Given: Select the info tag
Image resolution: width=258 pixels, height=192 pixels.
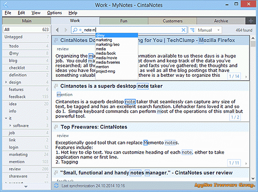Looking at the screenshot, I should pyautogui.click(x=26, y=111).
